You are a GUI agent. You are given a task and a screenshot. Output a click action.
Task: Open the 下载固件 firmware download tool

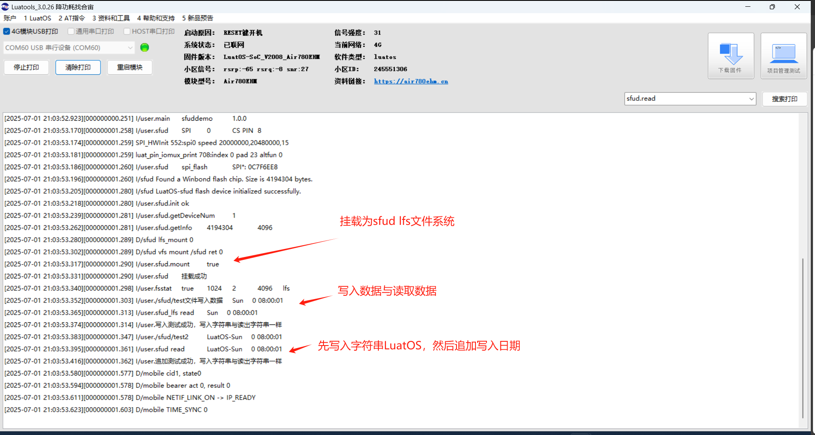coord(731,56)
